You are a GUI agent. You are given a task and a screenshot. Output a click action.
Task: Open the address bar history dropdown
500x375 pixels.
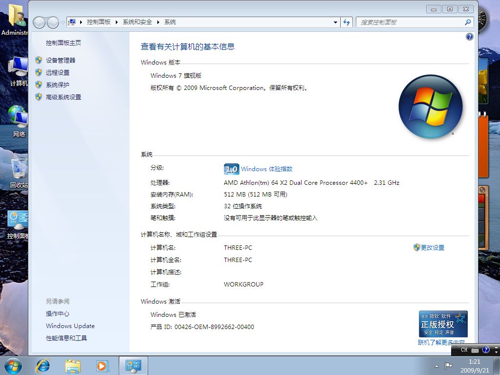(335, 22)
